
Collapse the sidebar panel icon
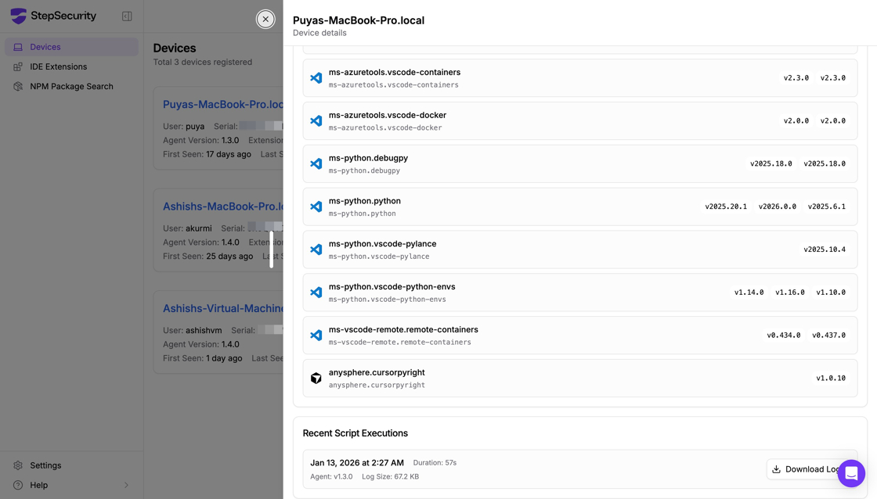tap(127, 16)
